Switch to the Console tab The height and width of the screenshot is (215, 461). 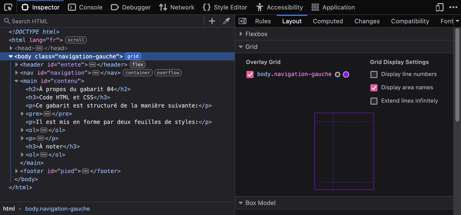coord(85,7)
